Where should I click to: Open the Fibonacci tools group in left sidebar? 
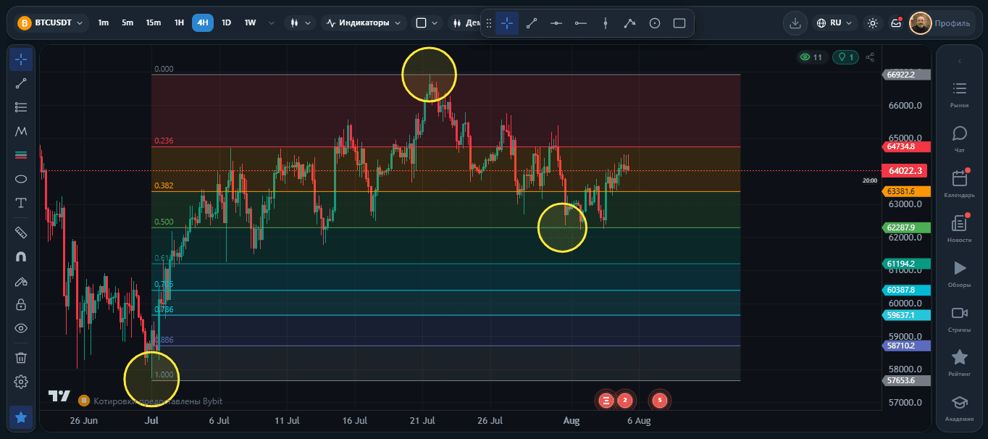point(21,107)
